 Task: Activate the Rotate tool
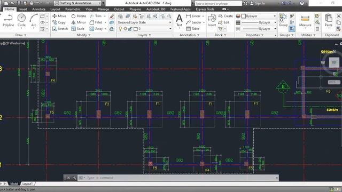79,16
